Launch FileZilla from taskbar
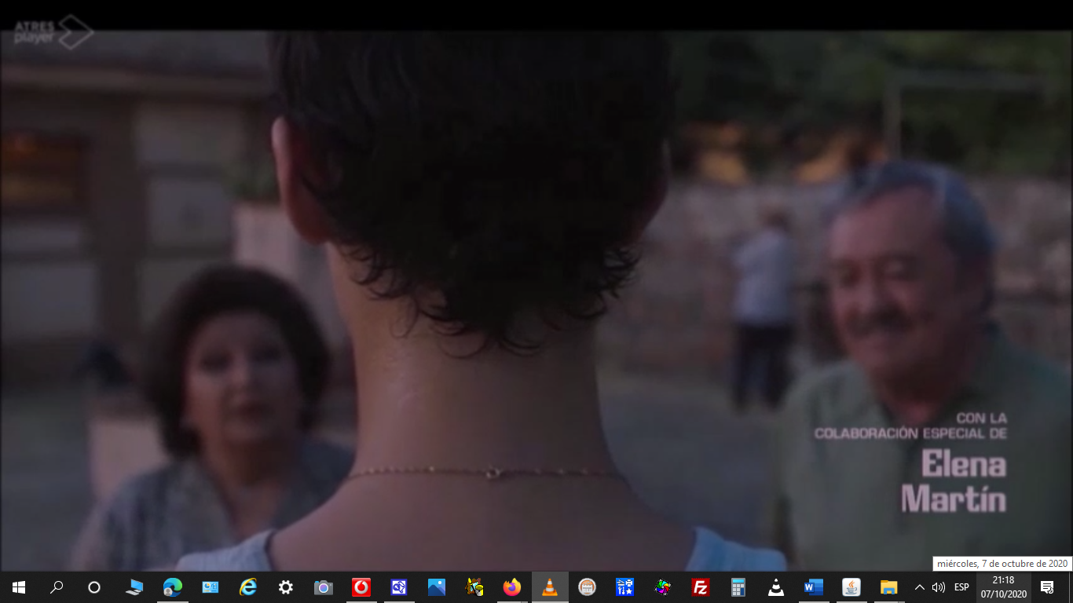Screen dimensions: 1073x603 tap(700, 587)
